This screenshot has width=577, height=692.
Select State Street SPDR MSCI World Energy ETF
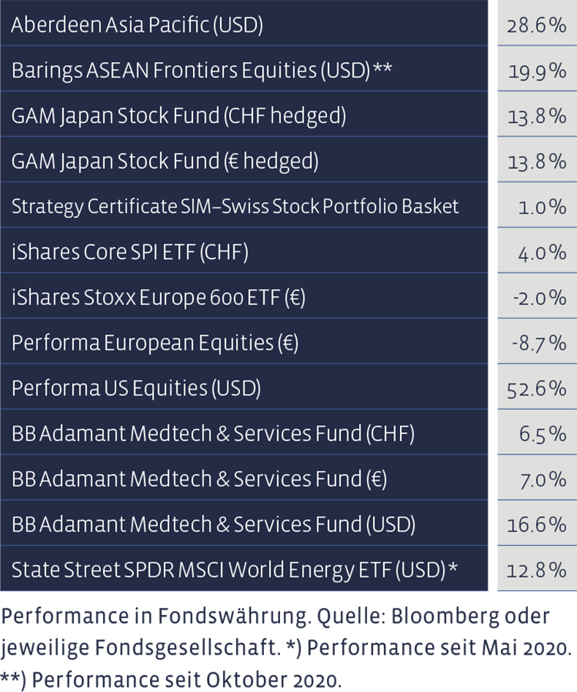(234, 569)
